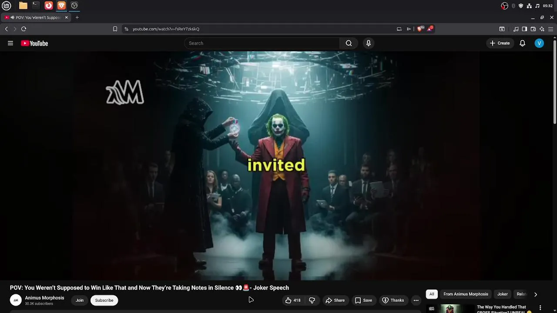Select From Animus Morphosis filter chip
The height and width of the screenshot is (313, 557).
(x=466, y=294)
